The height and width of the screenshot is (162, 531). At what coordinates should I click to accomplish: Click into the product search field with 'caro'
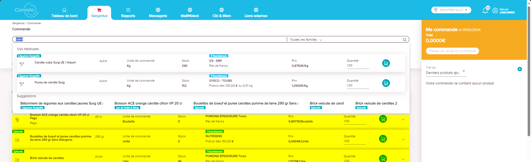[150, 39]
